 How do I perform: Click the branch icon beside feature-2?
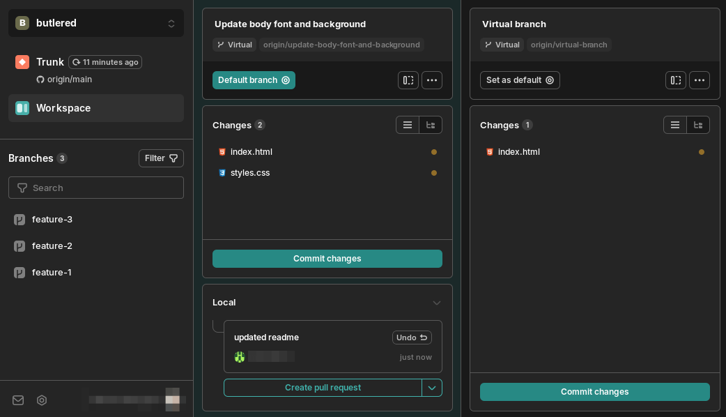[x=20, y=245]
